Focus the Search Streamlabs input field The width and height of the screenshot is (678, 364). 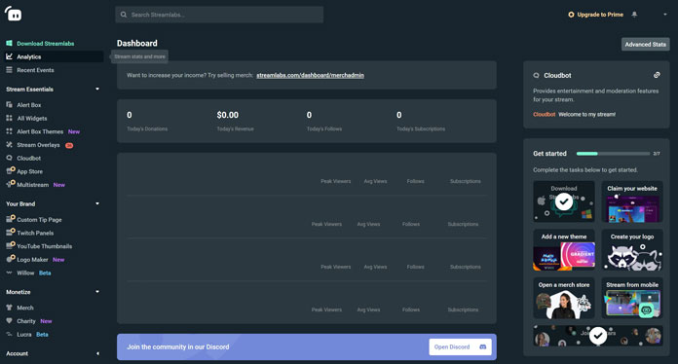pos(219,15)
